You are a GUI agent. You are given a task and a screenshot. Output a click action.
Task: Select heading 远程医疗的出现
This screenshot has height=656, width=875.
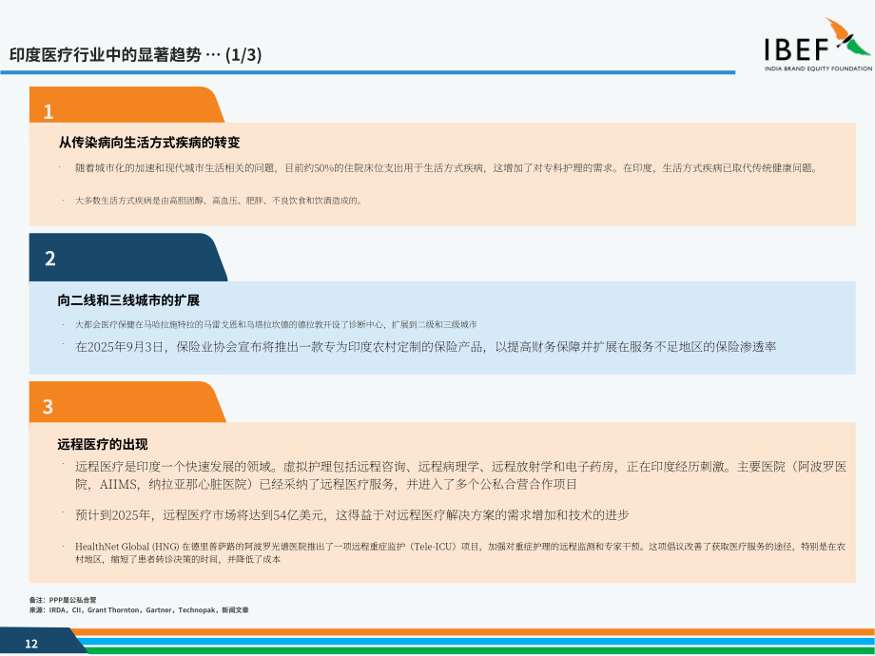102,444
